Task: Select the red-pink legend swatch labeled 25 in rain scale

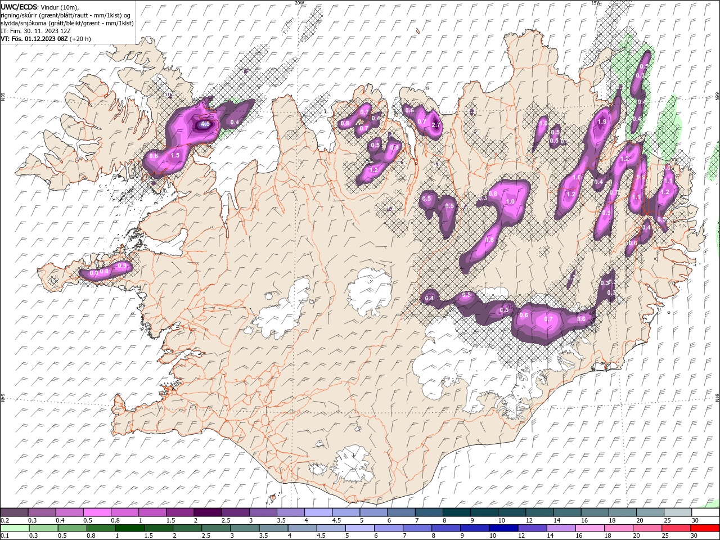Action: point(677,528)
